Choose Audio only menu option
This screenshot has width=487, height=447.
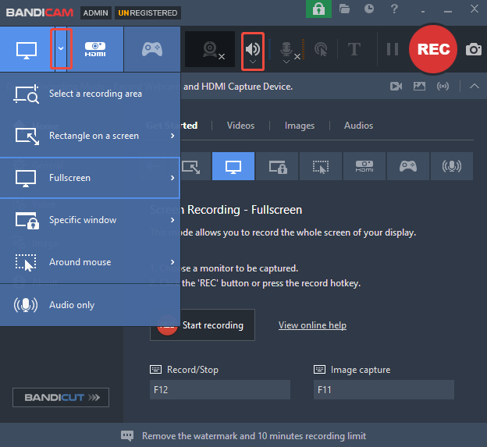coord(90,305)
